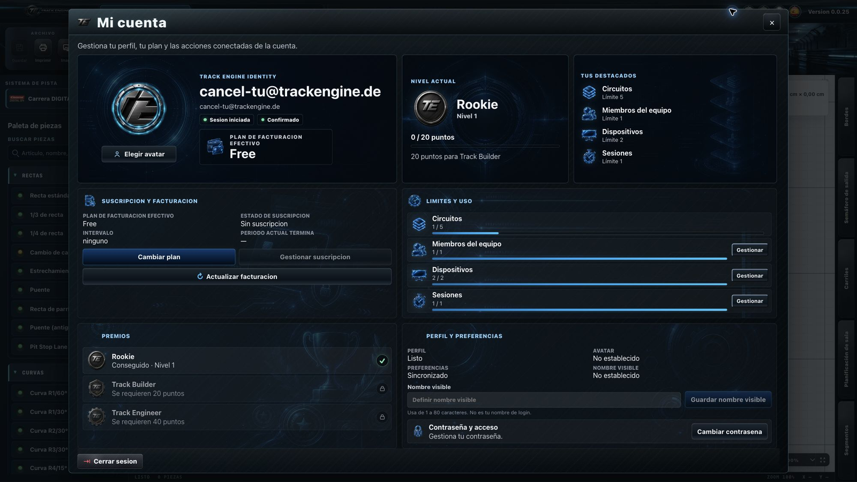Screen dimensions: 857x482
Task: Select the Rookie award row
Action: pos(237,360)
